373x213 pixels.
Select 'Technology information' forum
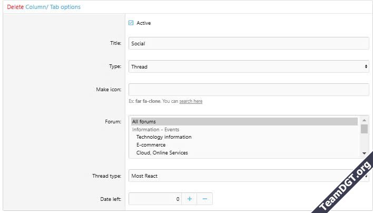coord(164,137)
